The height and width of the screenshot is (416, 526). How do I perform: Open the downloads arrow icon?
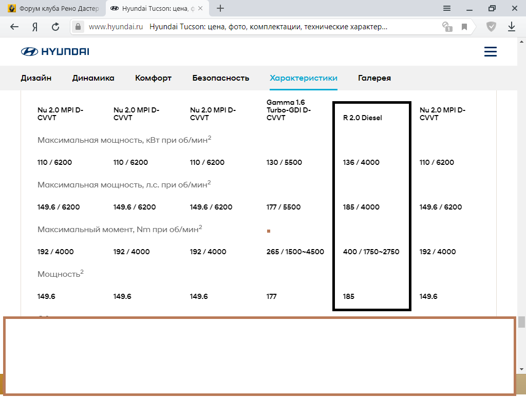coord(511,27)
